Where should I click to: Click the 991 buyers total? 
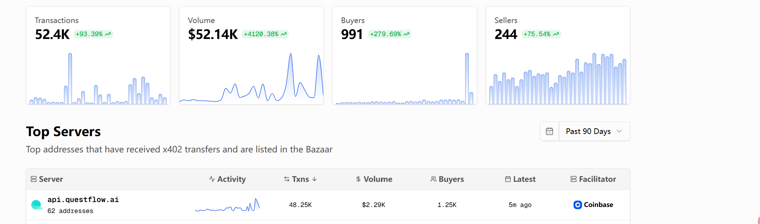(x=352, y=34)
